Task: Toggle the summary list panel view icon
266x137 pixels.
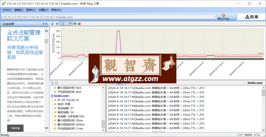Action: point(62,23)
